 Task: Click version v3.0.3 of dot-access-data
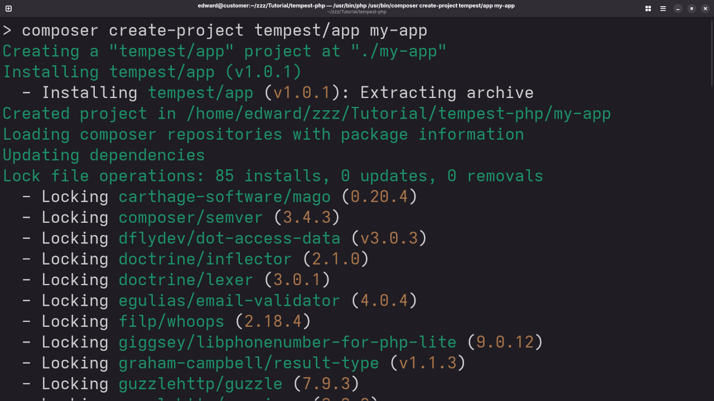click(389, 238)
